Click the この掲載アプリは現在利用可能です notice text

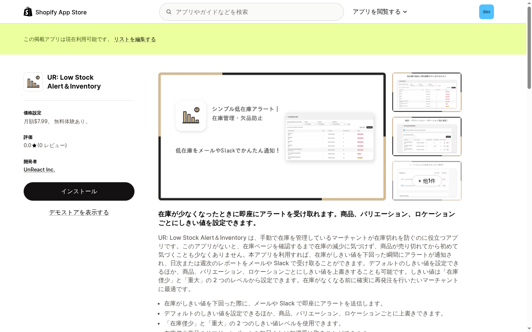click(68, 39)
